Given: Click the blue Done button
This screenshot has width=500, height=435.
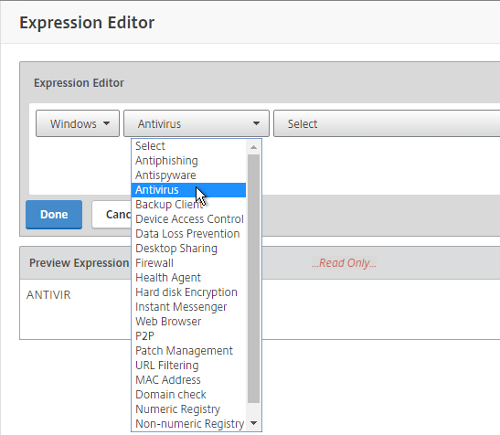Looking at the screenshot, I should (54, 215).
